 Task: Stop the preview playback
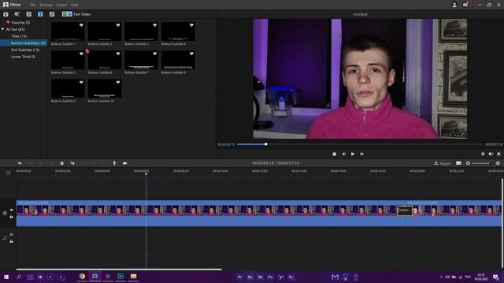(334, 154)
